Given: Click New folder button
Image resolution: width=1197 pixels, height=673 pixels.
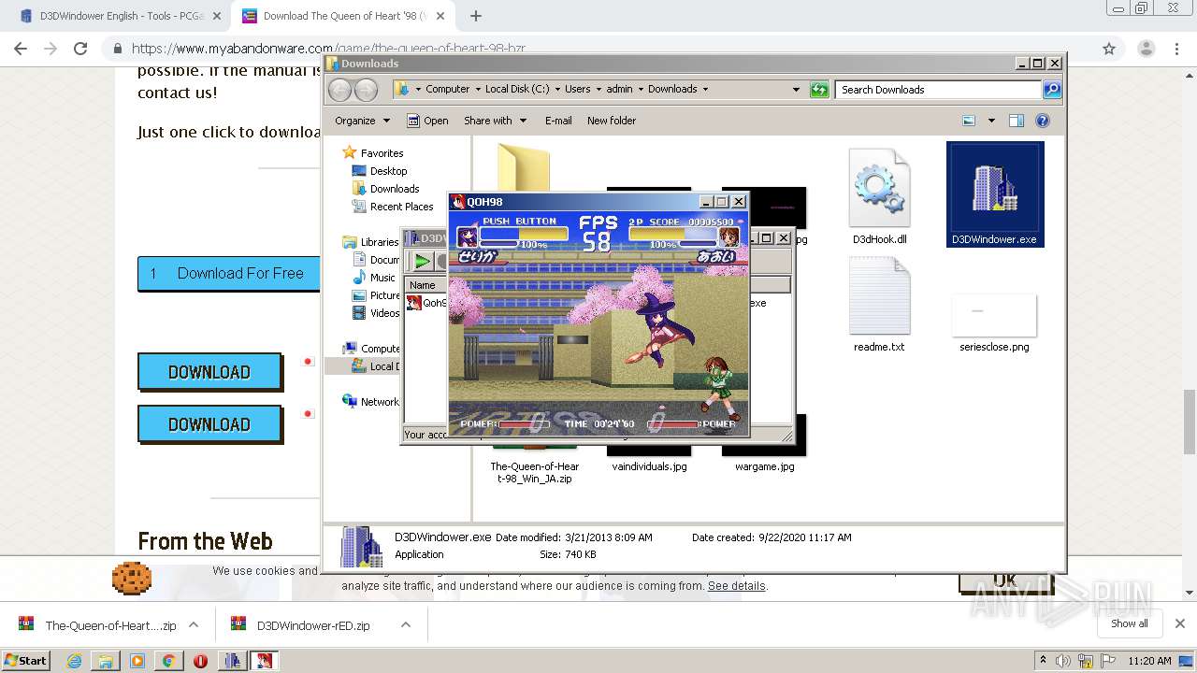Looking at the screenshot, I should pyautogui.click(x=612, y=121).
